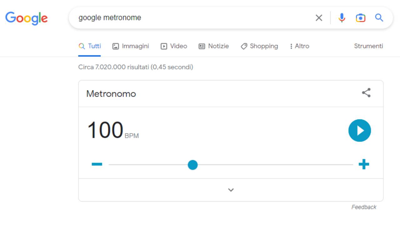Switch to the Immagini tab
The image size is (400, 225).
coord(131,46)
